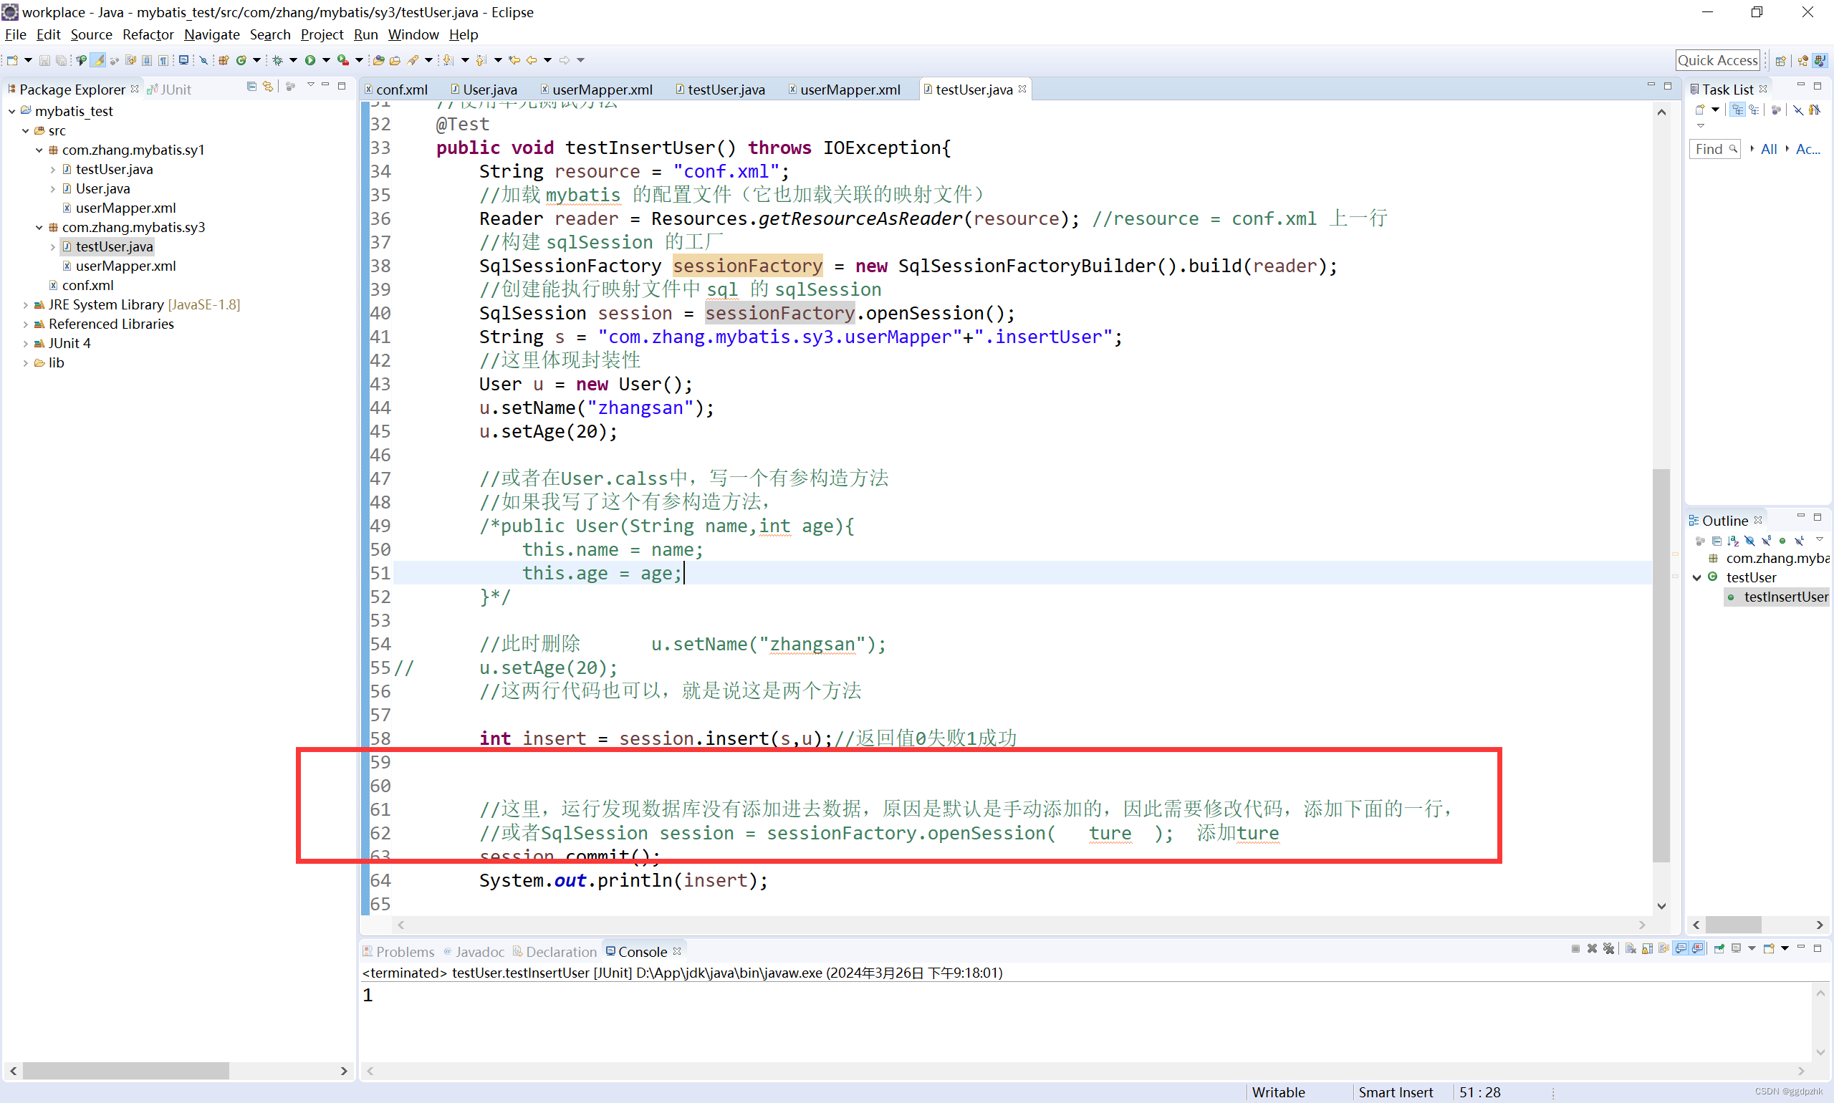Click the Quick Access button

click(x=1718, y=60)
